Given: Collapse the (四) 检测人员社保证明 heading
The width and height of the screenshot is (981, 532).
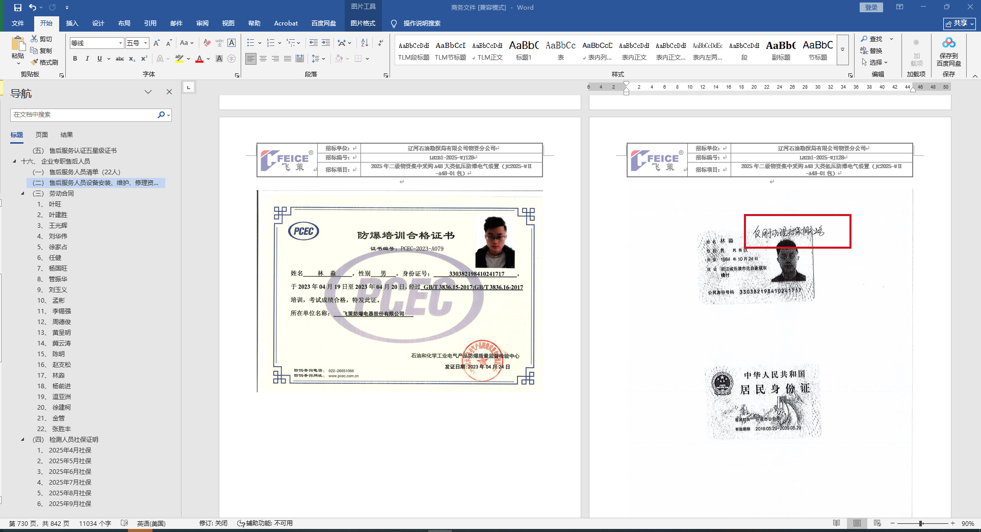Looking at the screenshot, I should 22,439.
